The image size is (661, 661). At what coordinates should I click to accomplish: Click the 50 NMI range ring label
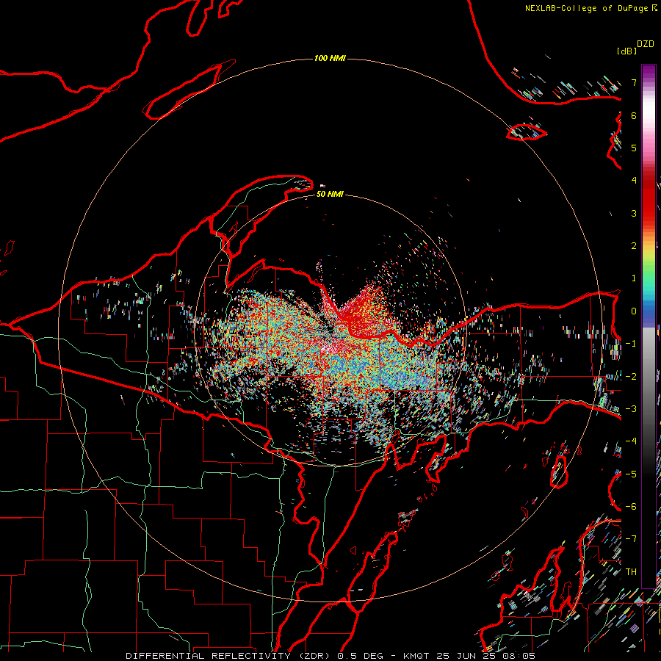[330, 194]
